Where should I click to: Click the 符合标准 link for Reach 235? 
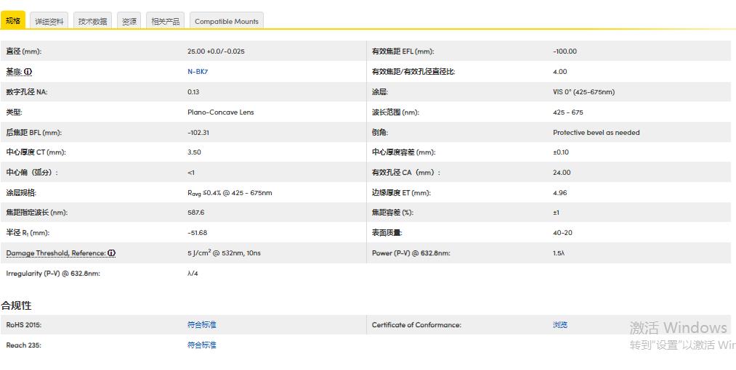click(202, 345)
